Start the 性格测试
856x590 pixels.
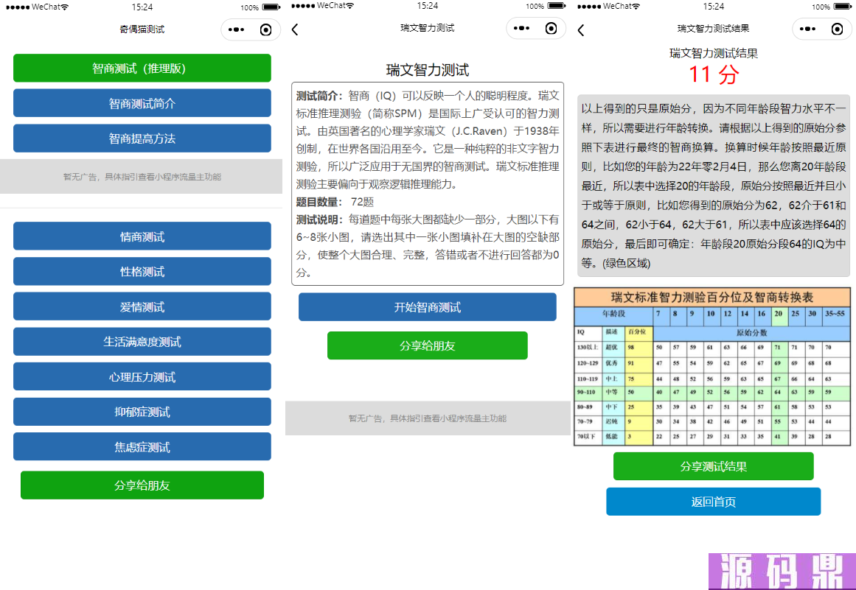point(142,272)
